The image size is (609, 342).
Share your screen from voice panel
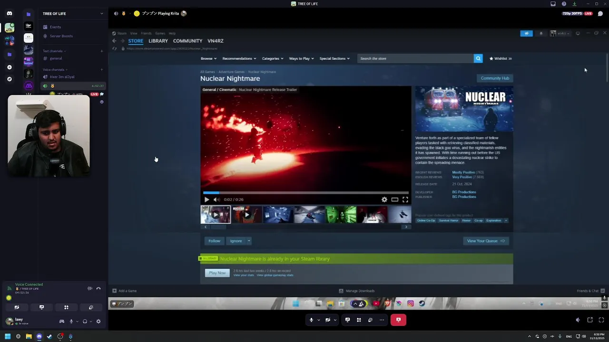coord(41,307)
